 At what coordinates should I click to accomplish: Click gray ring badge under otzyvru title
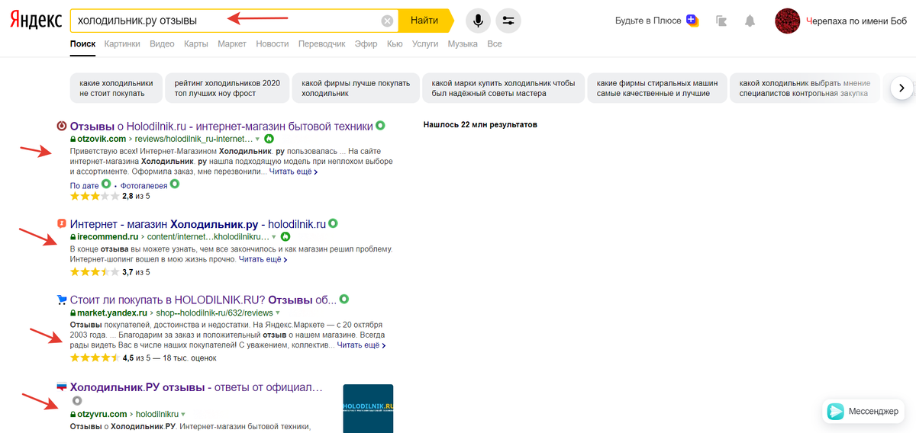coord(76,401)
